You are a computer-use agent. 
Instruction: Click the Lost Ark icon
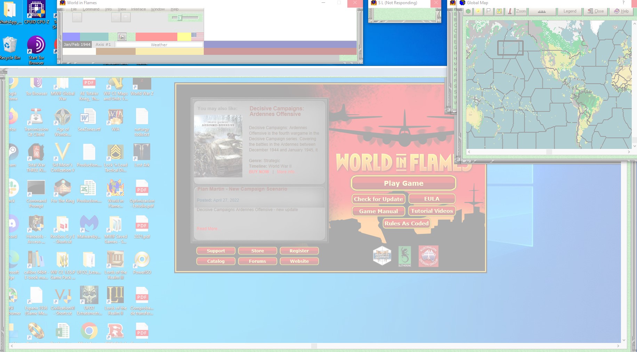142,156
